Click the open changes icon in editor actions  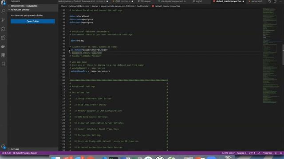[x=269, y=1]
